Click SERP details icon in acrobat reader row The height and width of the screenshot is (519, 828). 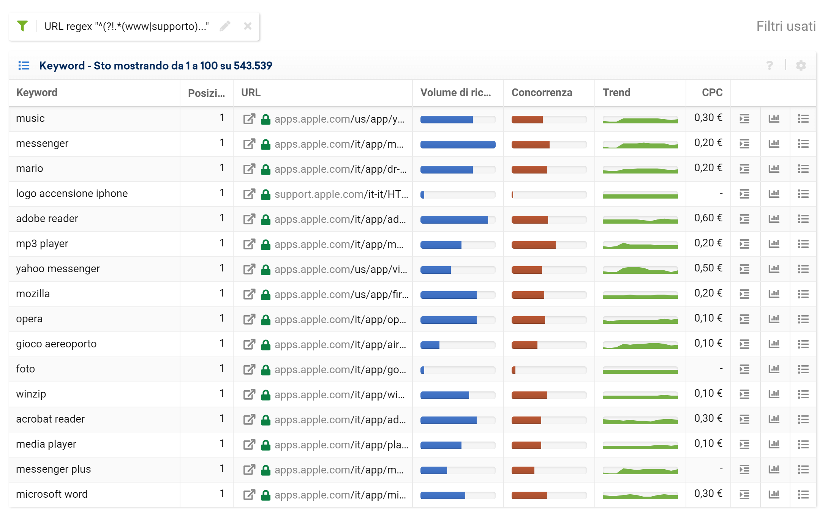[744, 420]
